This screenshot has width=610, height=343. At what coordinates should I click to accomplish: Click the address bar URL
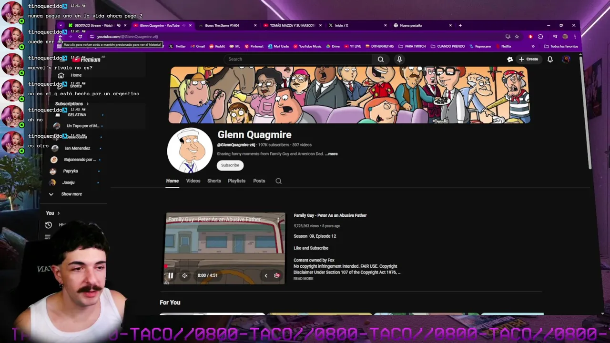(x=127, y=37)
